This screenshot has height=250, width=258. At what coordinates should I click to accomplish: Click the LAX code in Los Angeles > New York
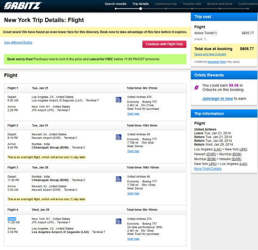point(217,149)
